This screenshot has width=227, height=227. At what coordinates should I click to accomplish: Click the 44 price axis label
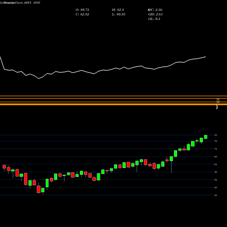pyautogui.click(x=216, y=195)
